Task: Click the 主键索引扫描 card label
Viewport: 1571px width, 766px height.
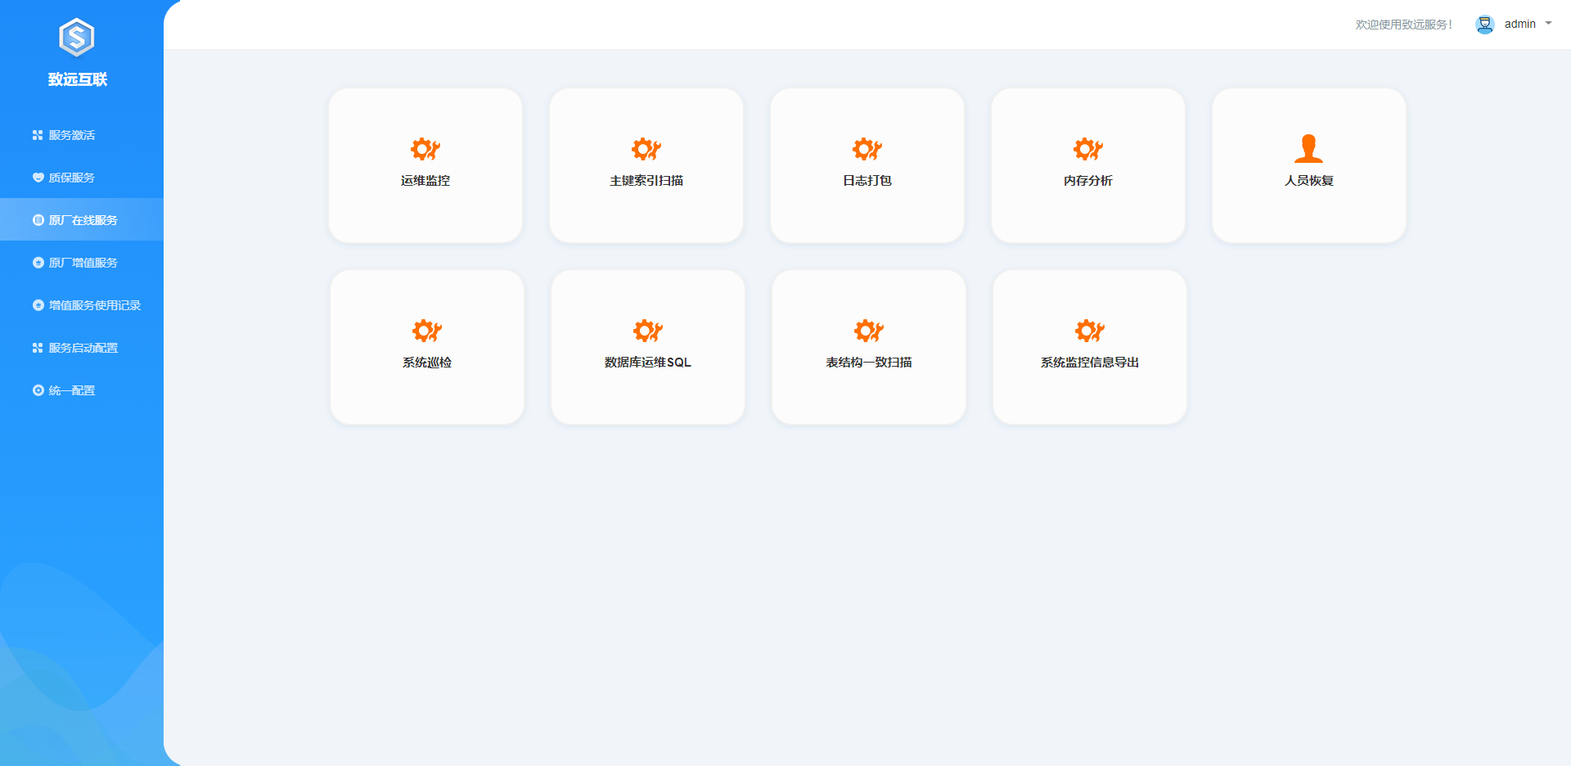Action: [646, 180]
